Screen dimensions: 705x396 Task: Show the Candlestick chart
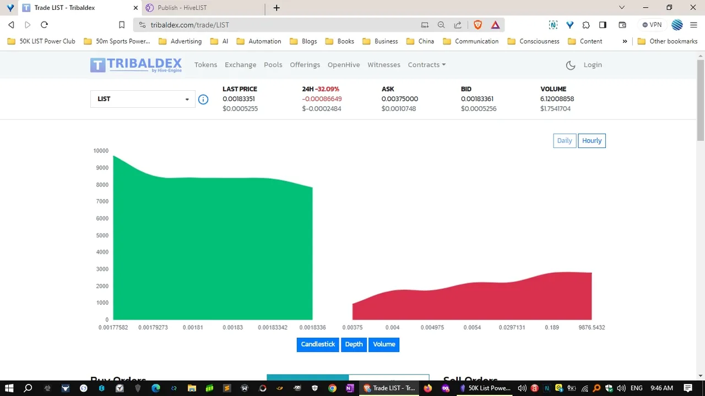(x=318, y=344)
